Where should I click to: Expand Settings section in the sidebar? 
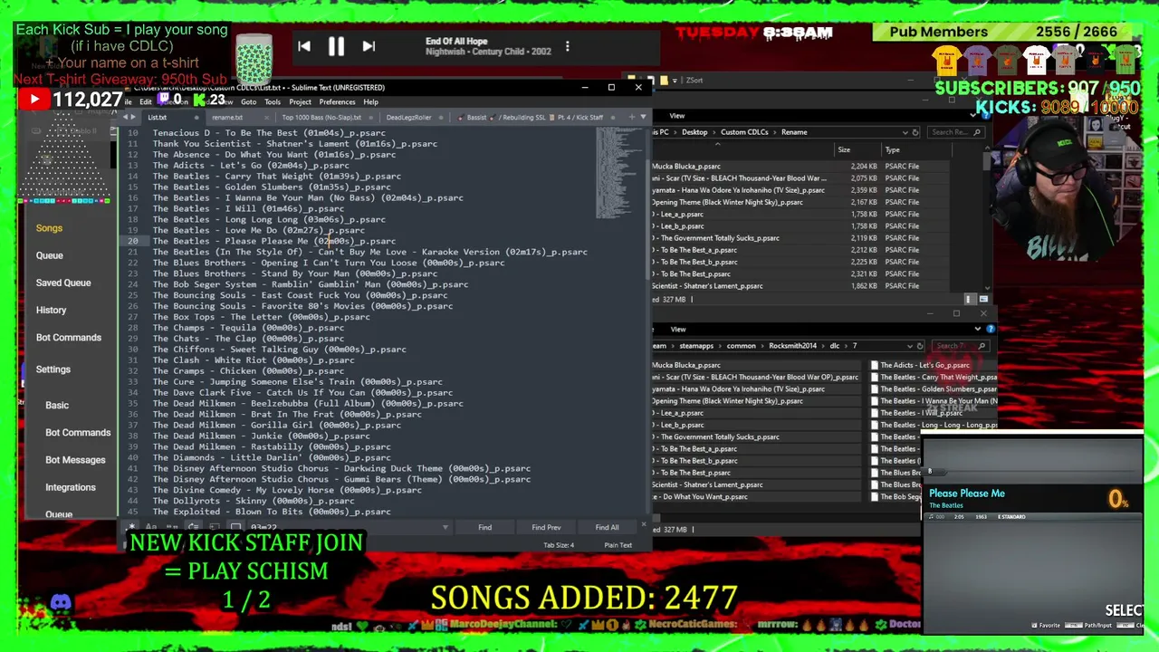tap(53, 369)
